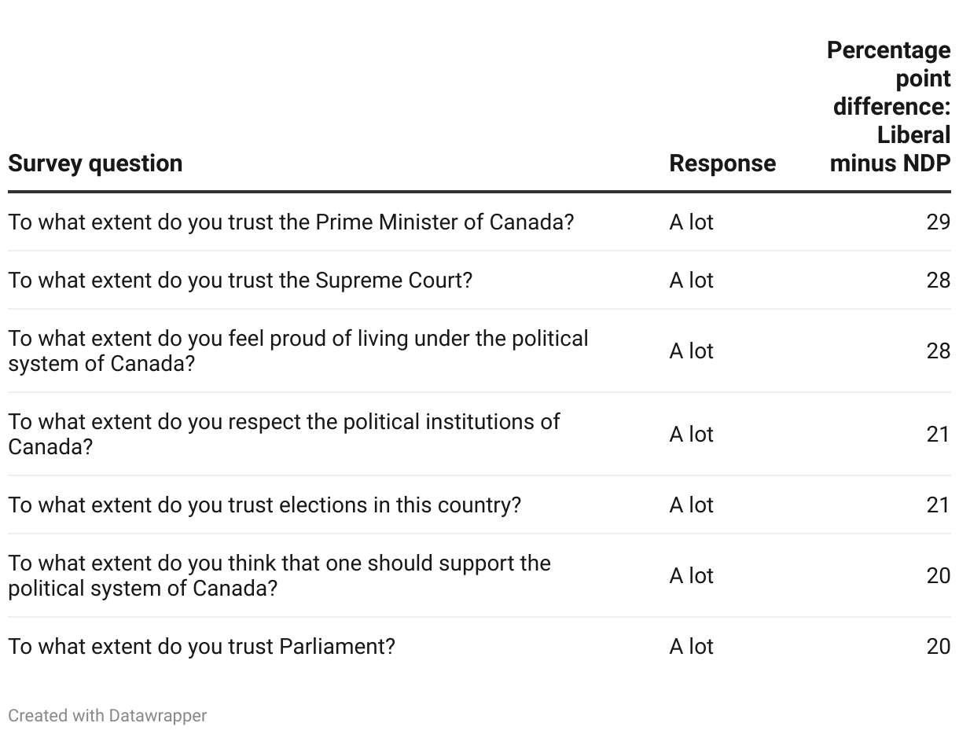Click the question about supporting the political system
Image resolution: width=959 pixels, height=734 pixels.
(280, 576)
